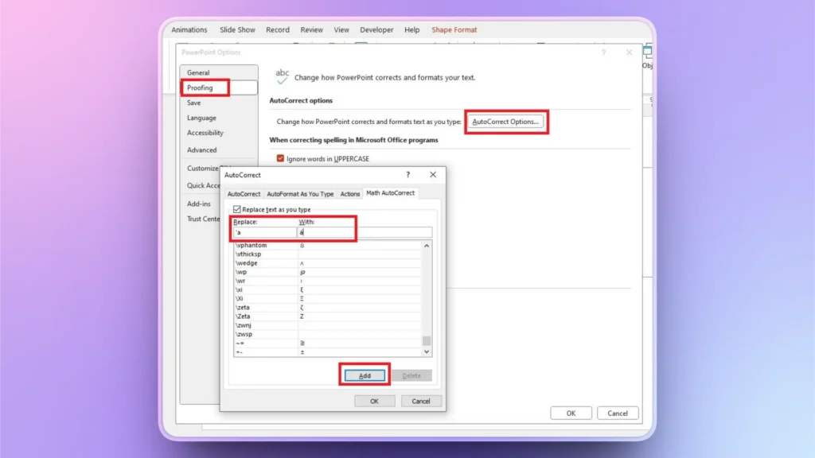Switch to the Shape Format ribbon tab
The height and width of the screenshot is (458, 815).
pos(454,29)
